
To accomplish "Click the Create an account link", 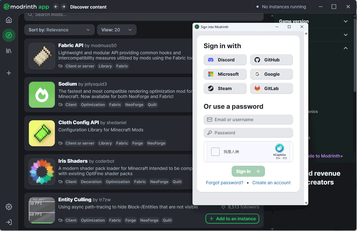I will coord(271,183).
